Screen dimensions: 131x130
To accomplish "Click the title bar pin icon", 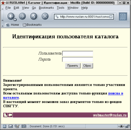I will point(7,3).
